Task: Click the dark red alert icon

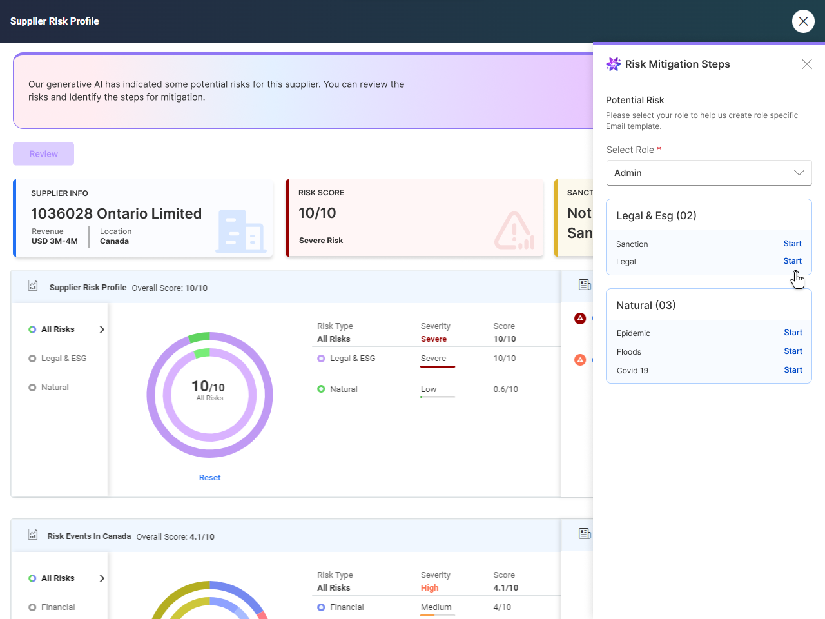Action: [580, 318]
